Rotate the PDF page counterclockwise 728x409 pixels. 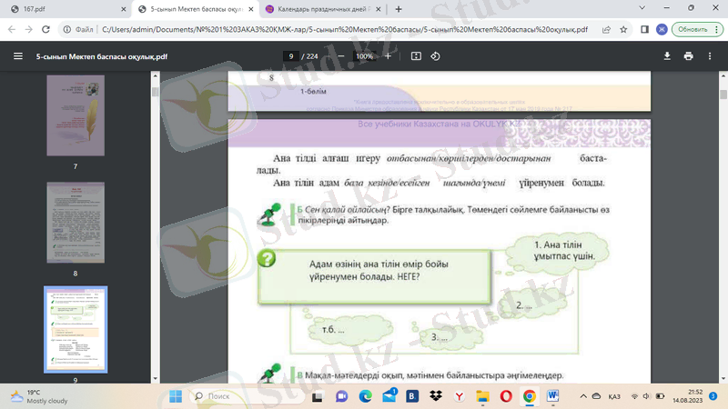(435, 55)
